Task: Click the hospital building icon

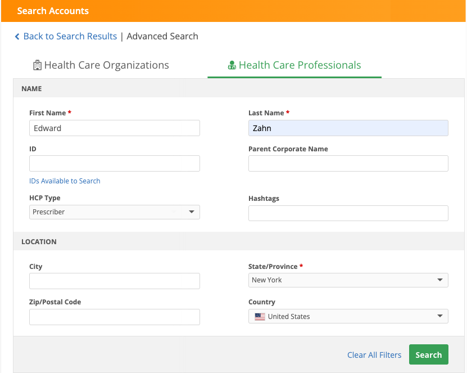Action: tap(37, 65)
